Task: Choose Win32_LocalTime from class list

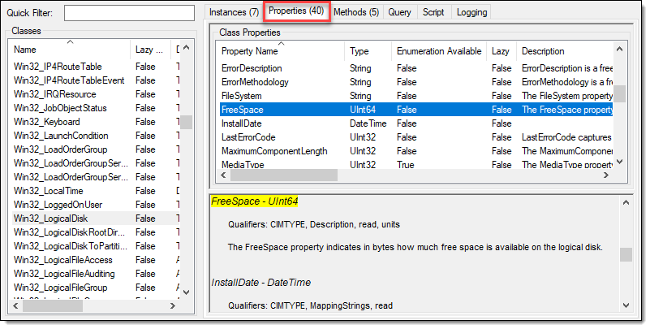Action: (x=49, y=191)
